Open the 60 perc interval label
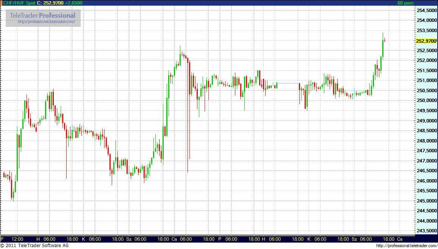The height and width of the screenshot is (249, 438). [x=405, y=3]
